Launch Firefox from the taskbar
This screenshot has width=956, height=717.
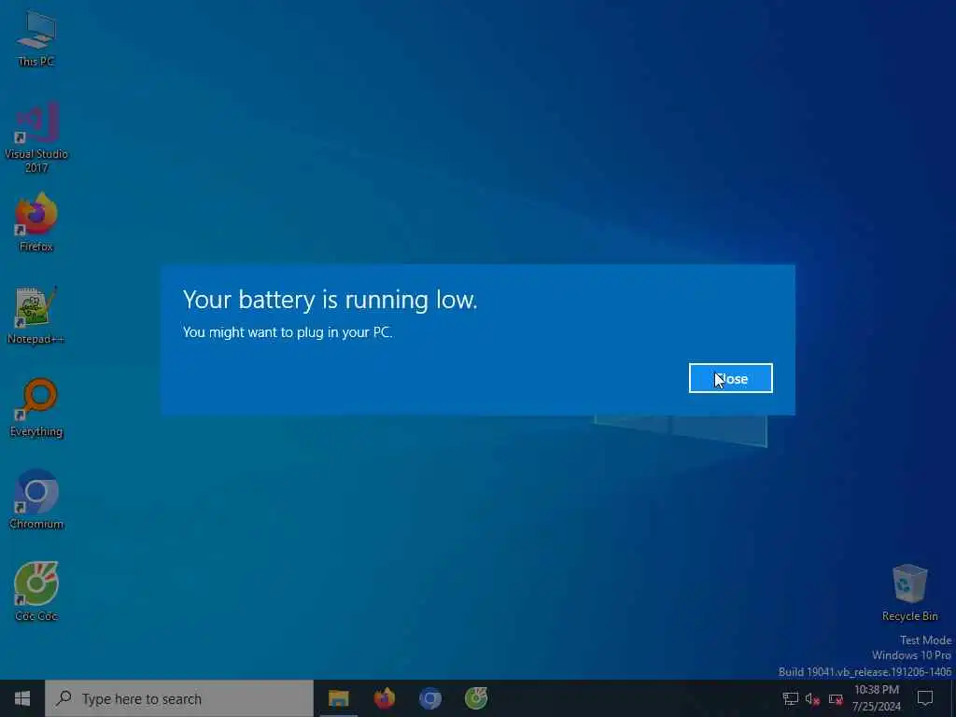[384, 698]
